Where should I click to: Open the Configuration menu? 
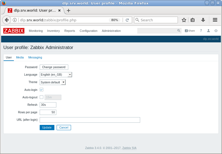89,31
